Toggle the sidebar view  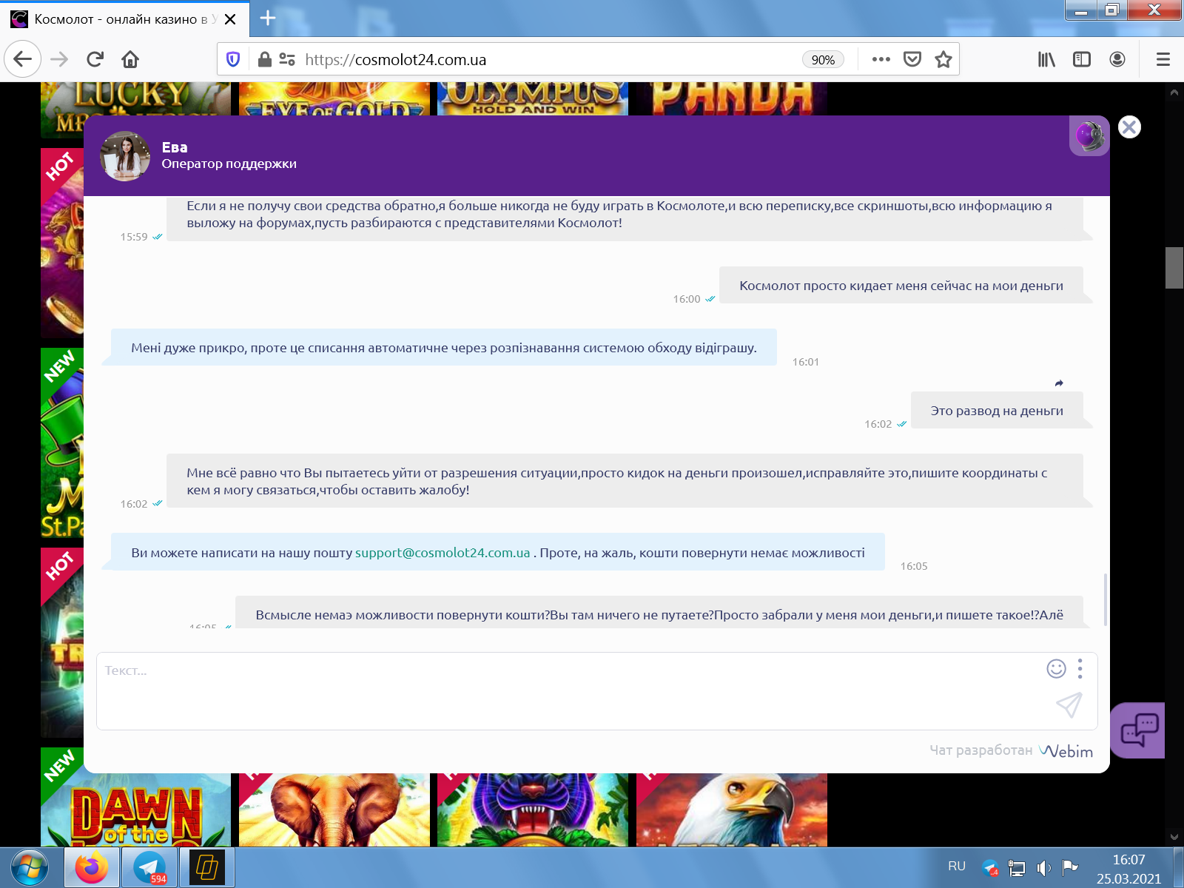(1082, 59)
